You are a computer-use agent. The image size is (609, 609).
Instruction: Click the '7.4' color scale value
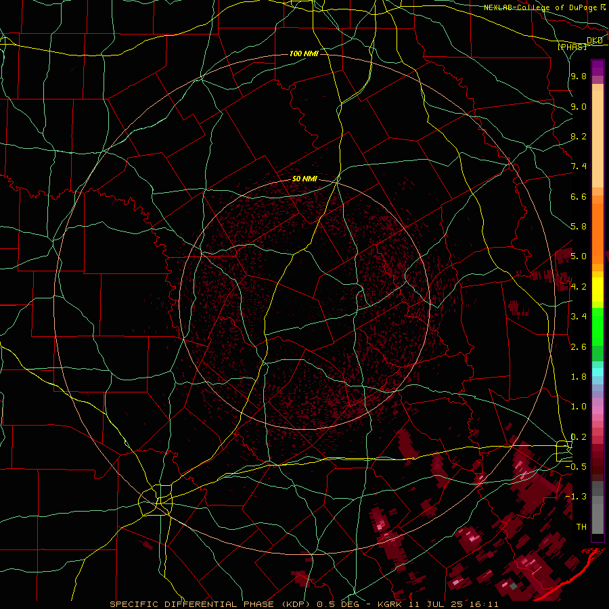pos(579,166)
